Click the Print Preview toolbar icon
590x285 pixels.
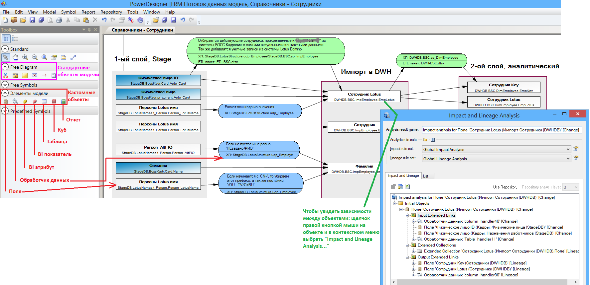pos(50,20)
